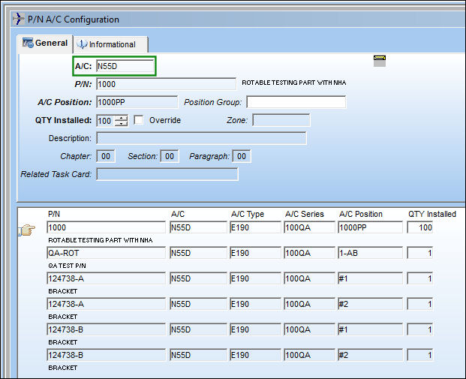This screenshot has width=466, height=379.
Task: Select the QA-ROT part number row
Action: point(106,253)
